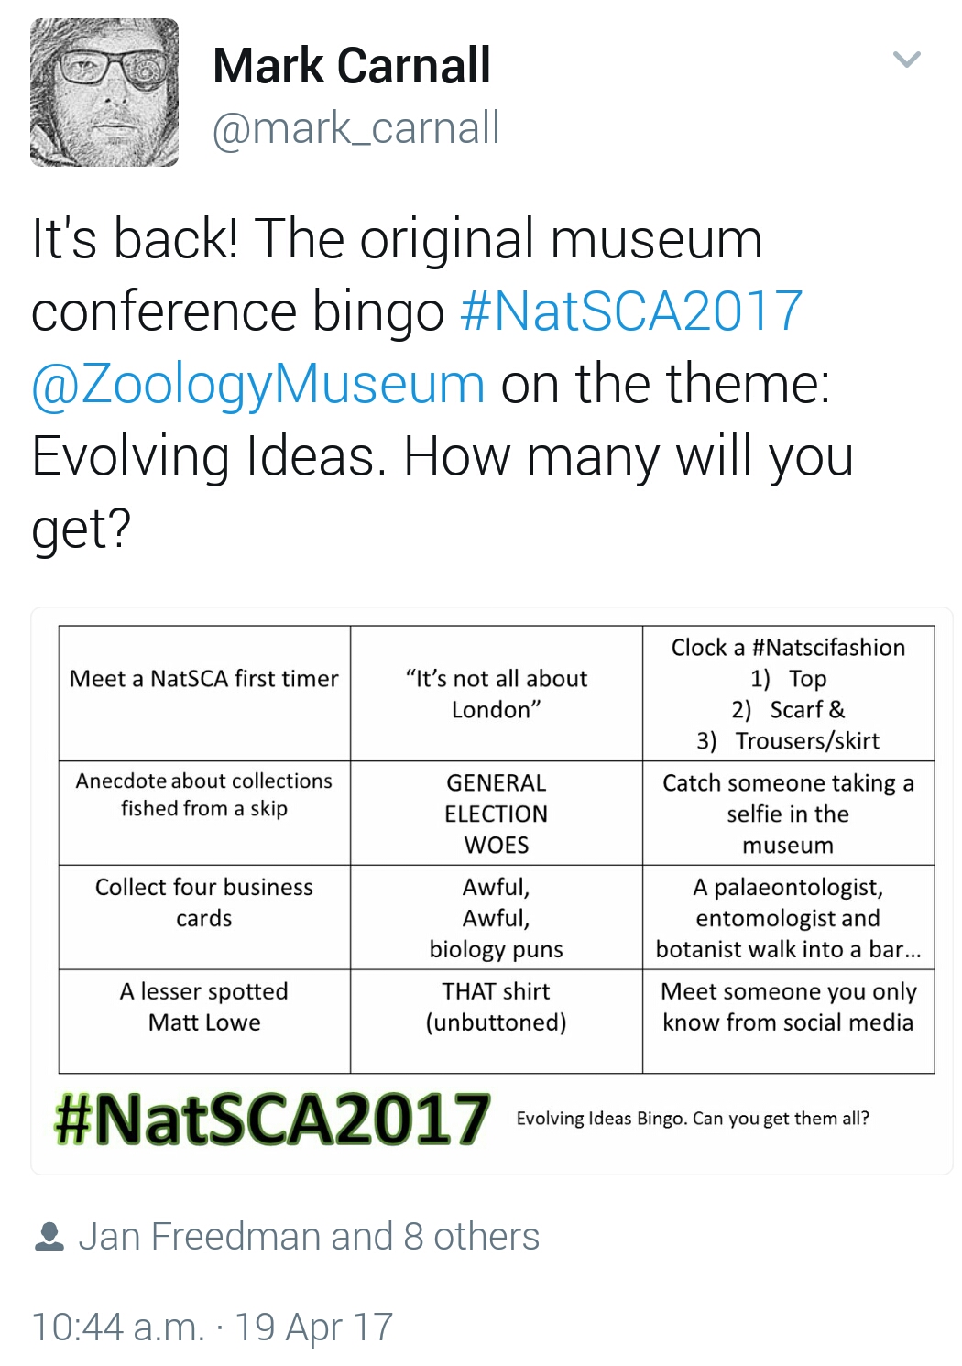Open the 10:44 a.m. timestamp

click(x=119, y=1327)
